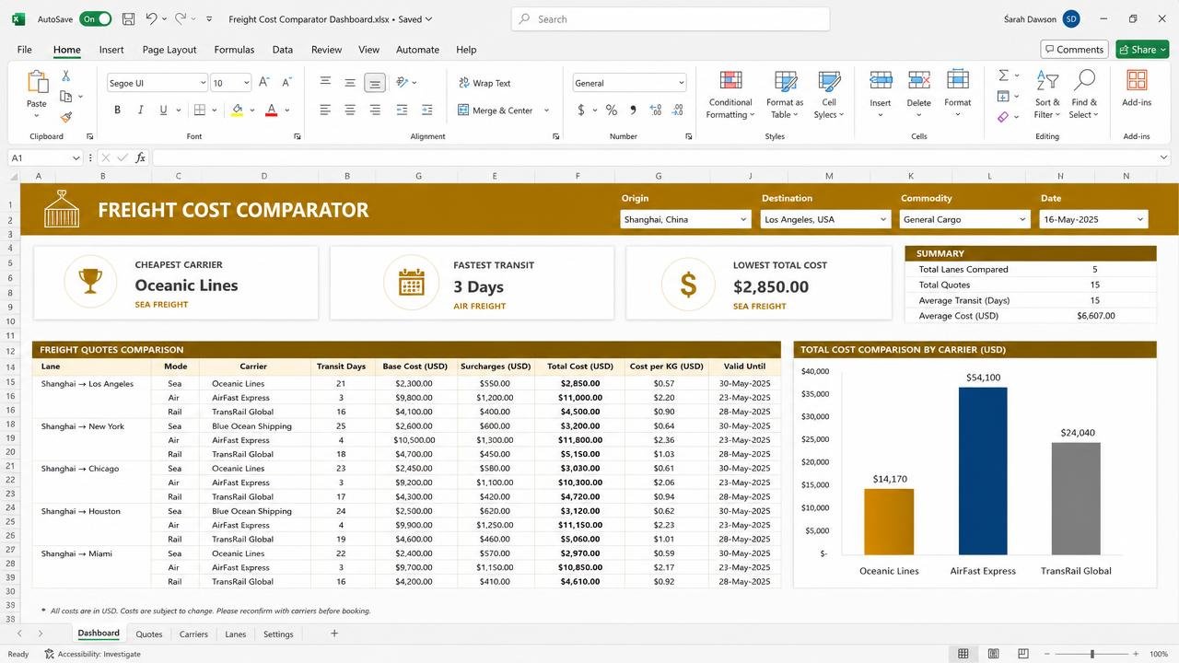Open Sort & Filter
The width and height of the screenshot is (1179, 663).
coord(1047,95)
